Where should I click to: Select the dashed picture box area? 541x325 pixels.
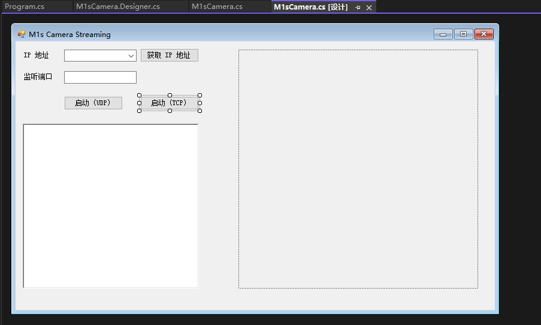click(358, 169)
